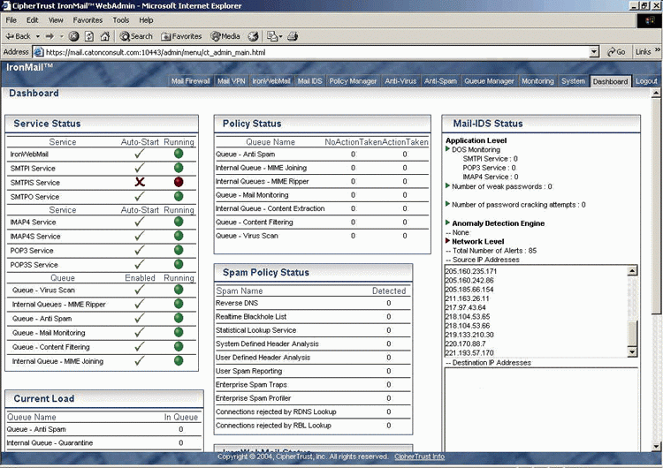Toggle auto-start checkmark for IronWebMail
The height and width of the screenshot is (468, 663).
coord(140,154)
